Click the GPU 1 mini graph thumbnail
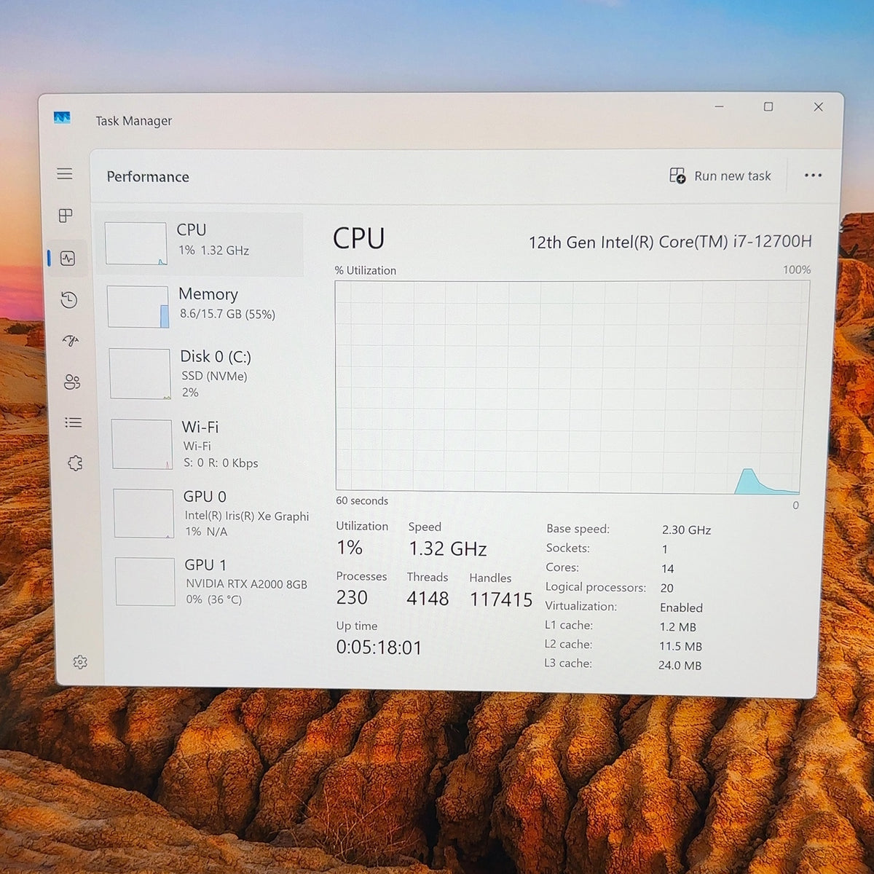 click(146, 581)
